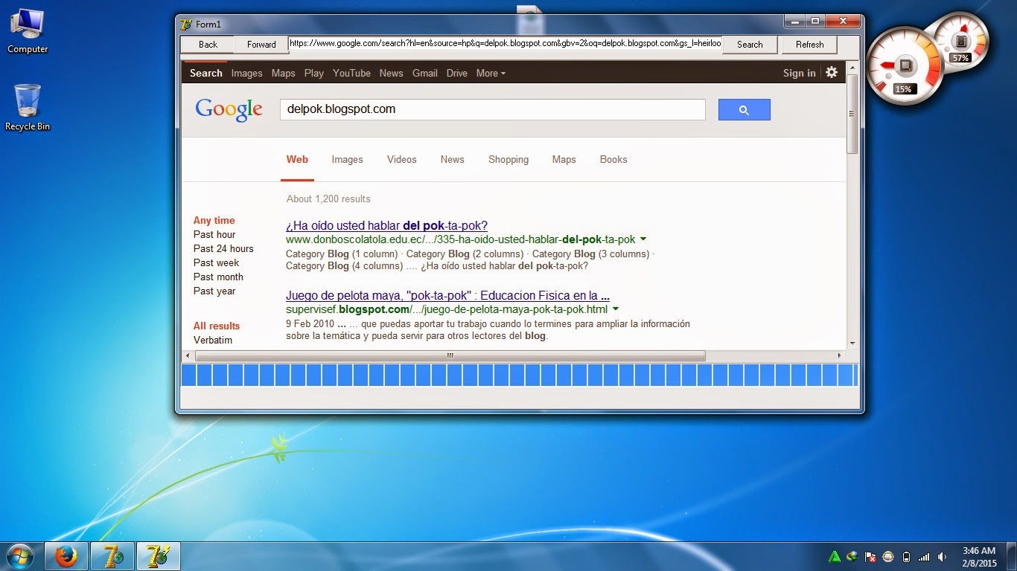Open Firefox from the taskbar
The height and width of the screenshot is (571, 1017).
[66, 556]
